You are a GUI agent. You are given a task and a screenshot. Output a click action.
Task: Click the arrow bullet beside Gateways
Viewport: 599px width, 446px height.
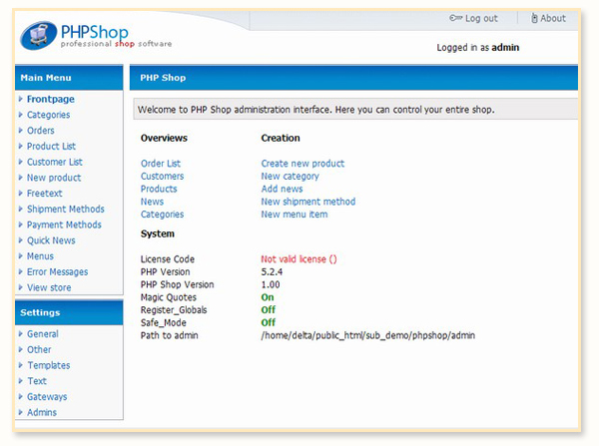(x=21, y=396)
